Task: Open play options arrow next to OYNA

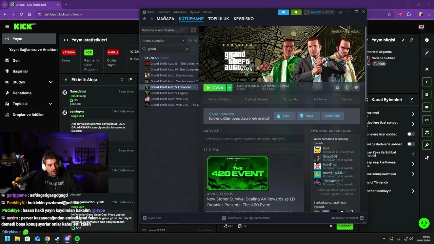Action: coord(230,88)
